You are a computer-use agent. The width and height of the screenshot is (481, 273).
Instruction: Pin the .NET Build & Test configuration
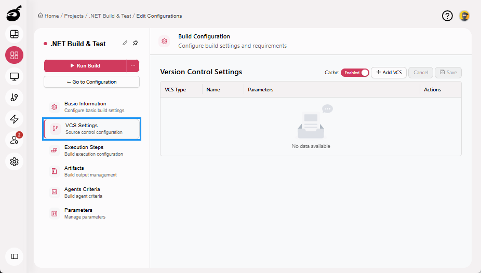coord(135,43)
